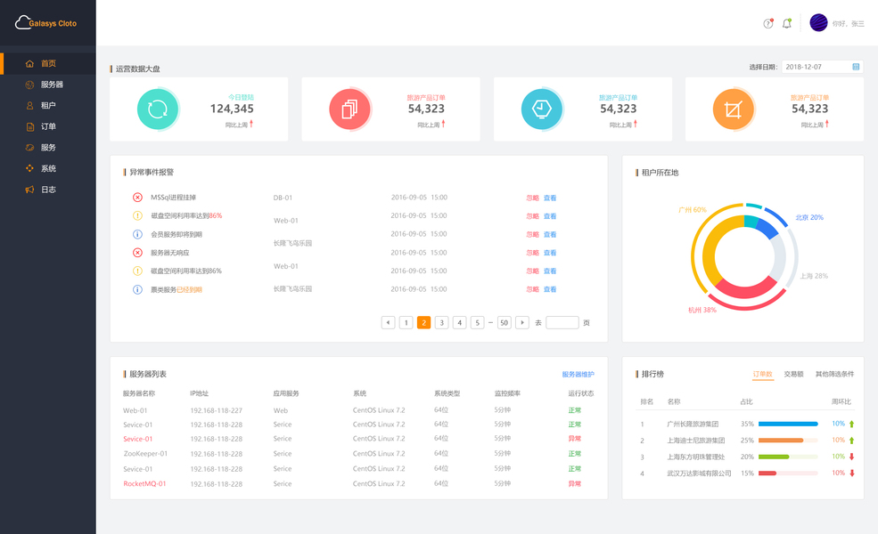Ignore the MSSql进程挂掉 alert via 忽略
Screen dimensions: 878x534
click(532, 198)
